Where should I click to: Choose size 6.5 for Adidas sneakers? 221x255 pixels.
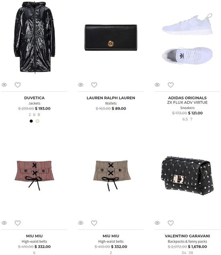click(185, 119)
